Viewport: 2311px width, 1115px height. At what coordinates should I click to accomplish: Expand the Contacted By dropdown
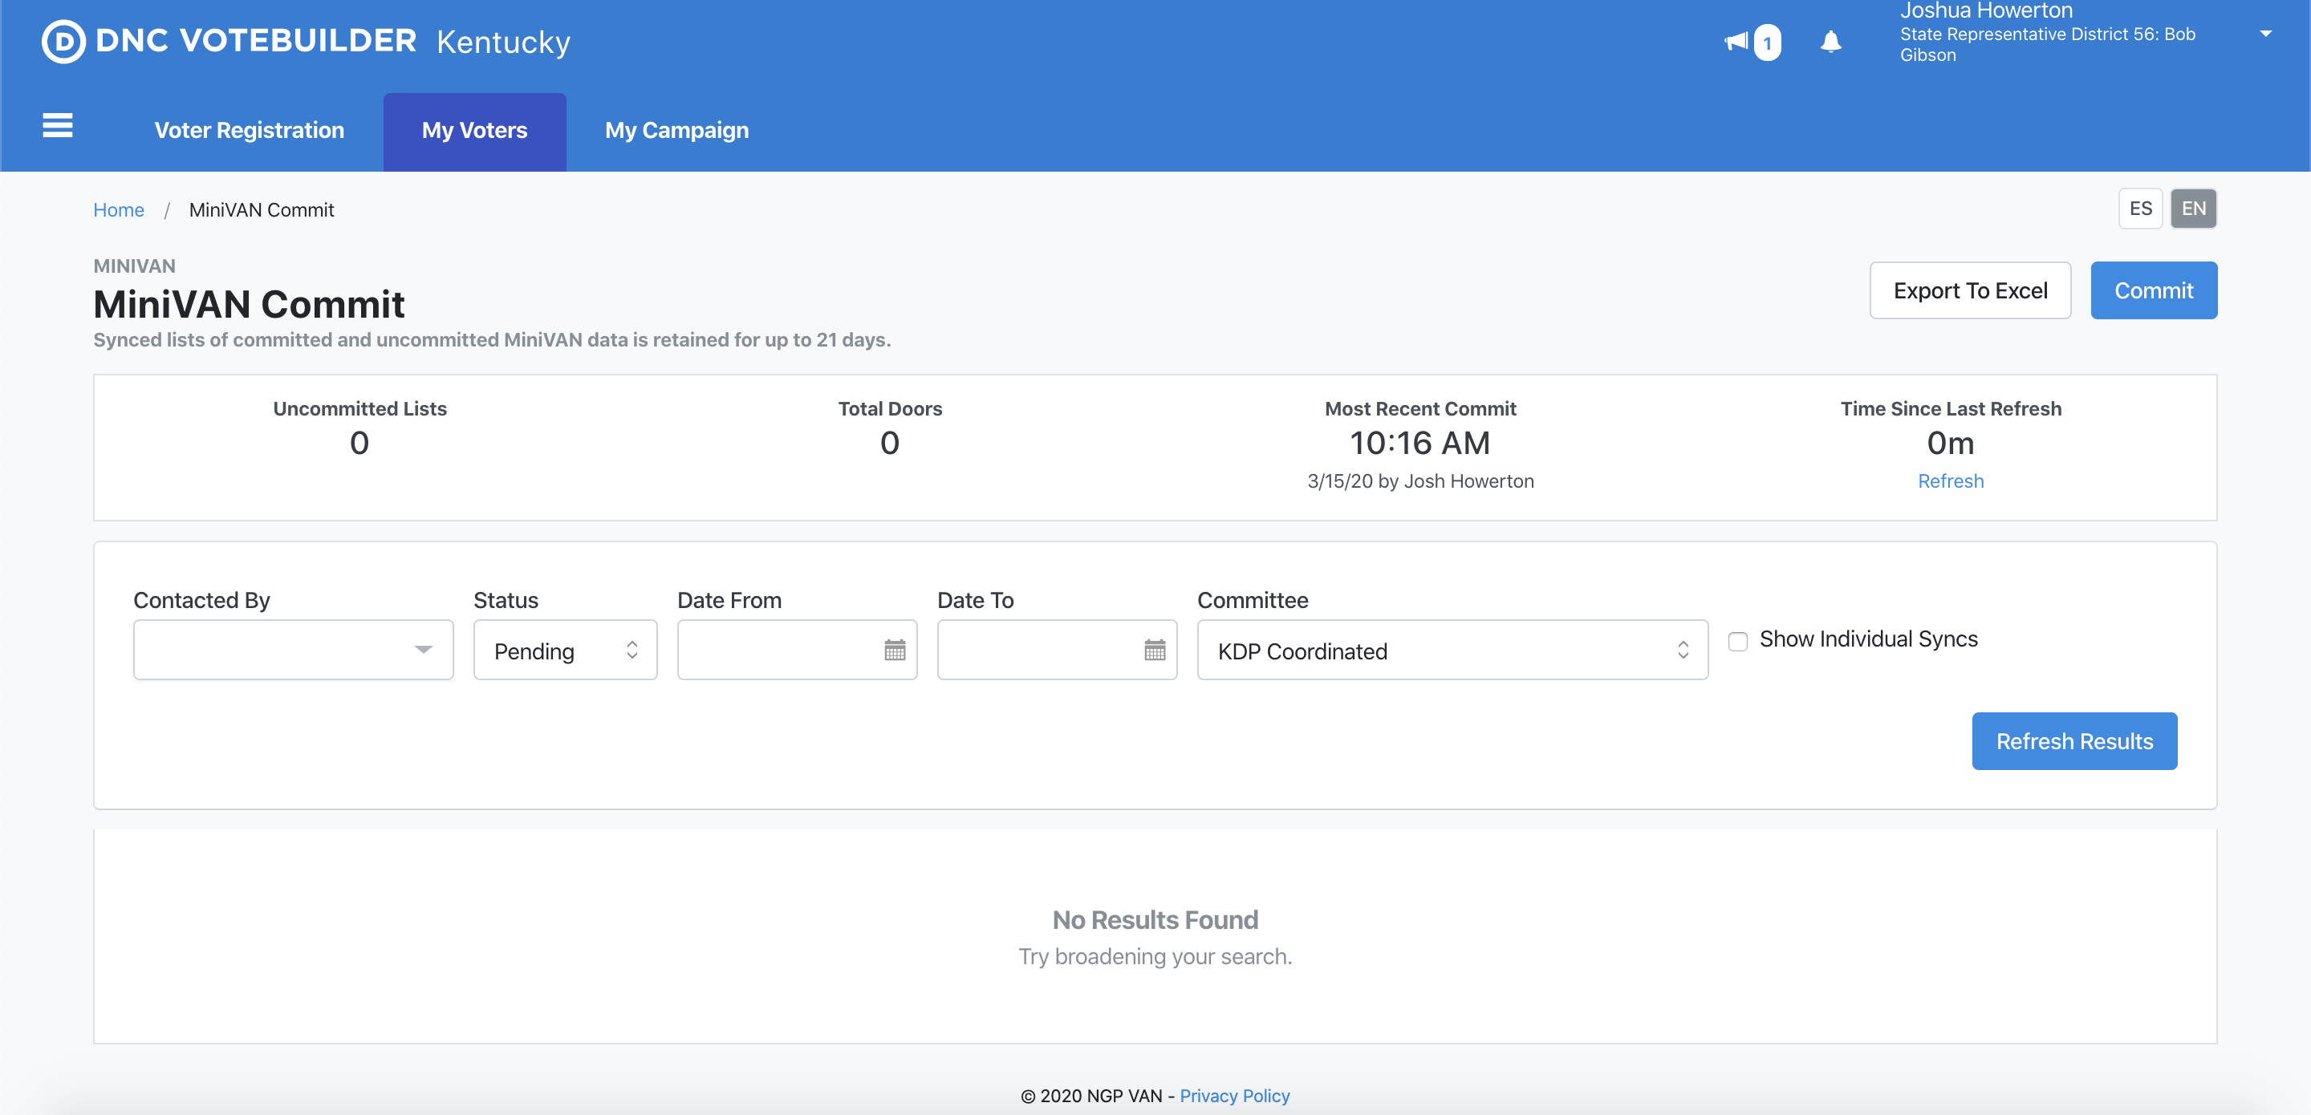point(294,650)
